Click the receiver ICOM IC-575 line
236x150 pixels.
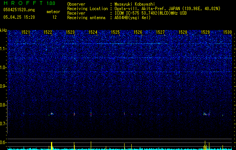[x=150, y=13]
